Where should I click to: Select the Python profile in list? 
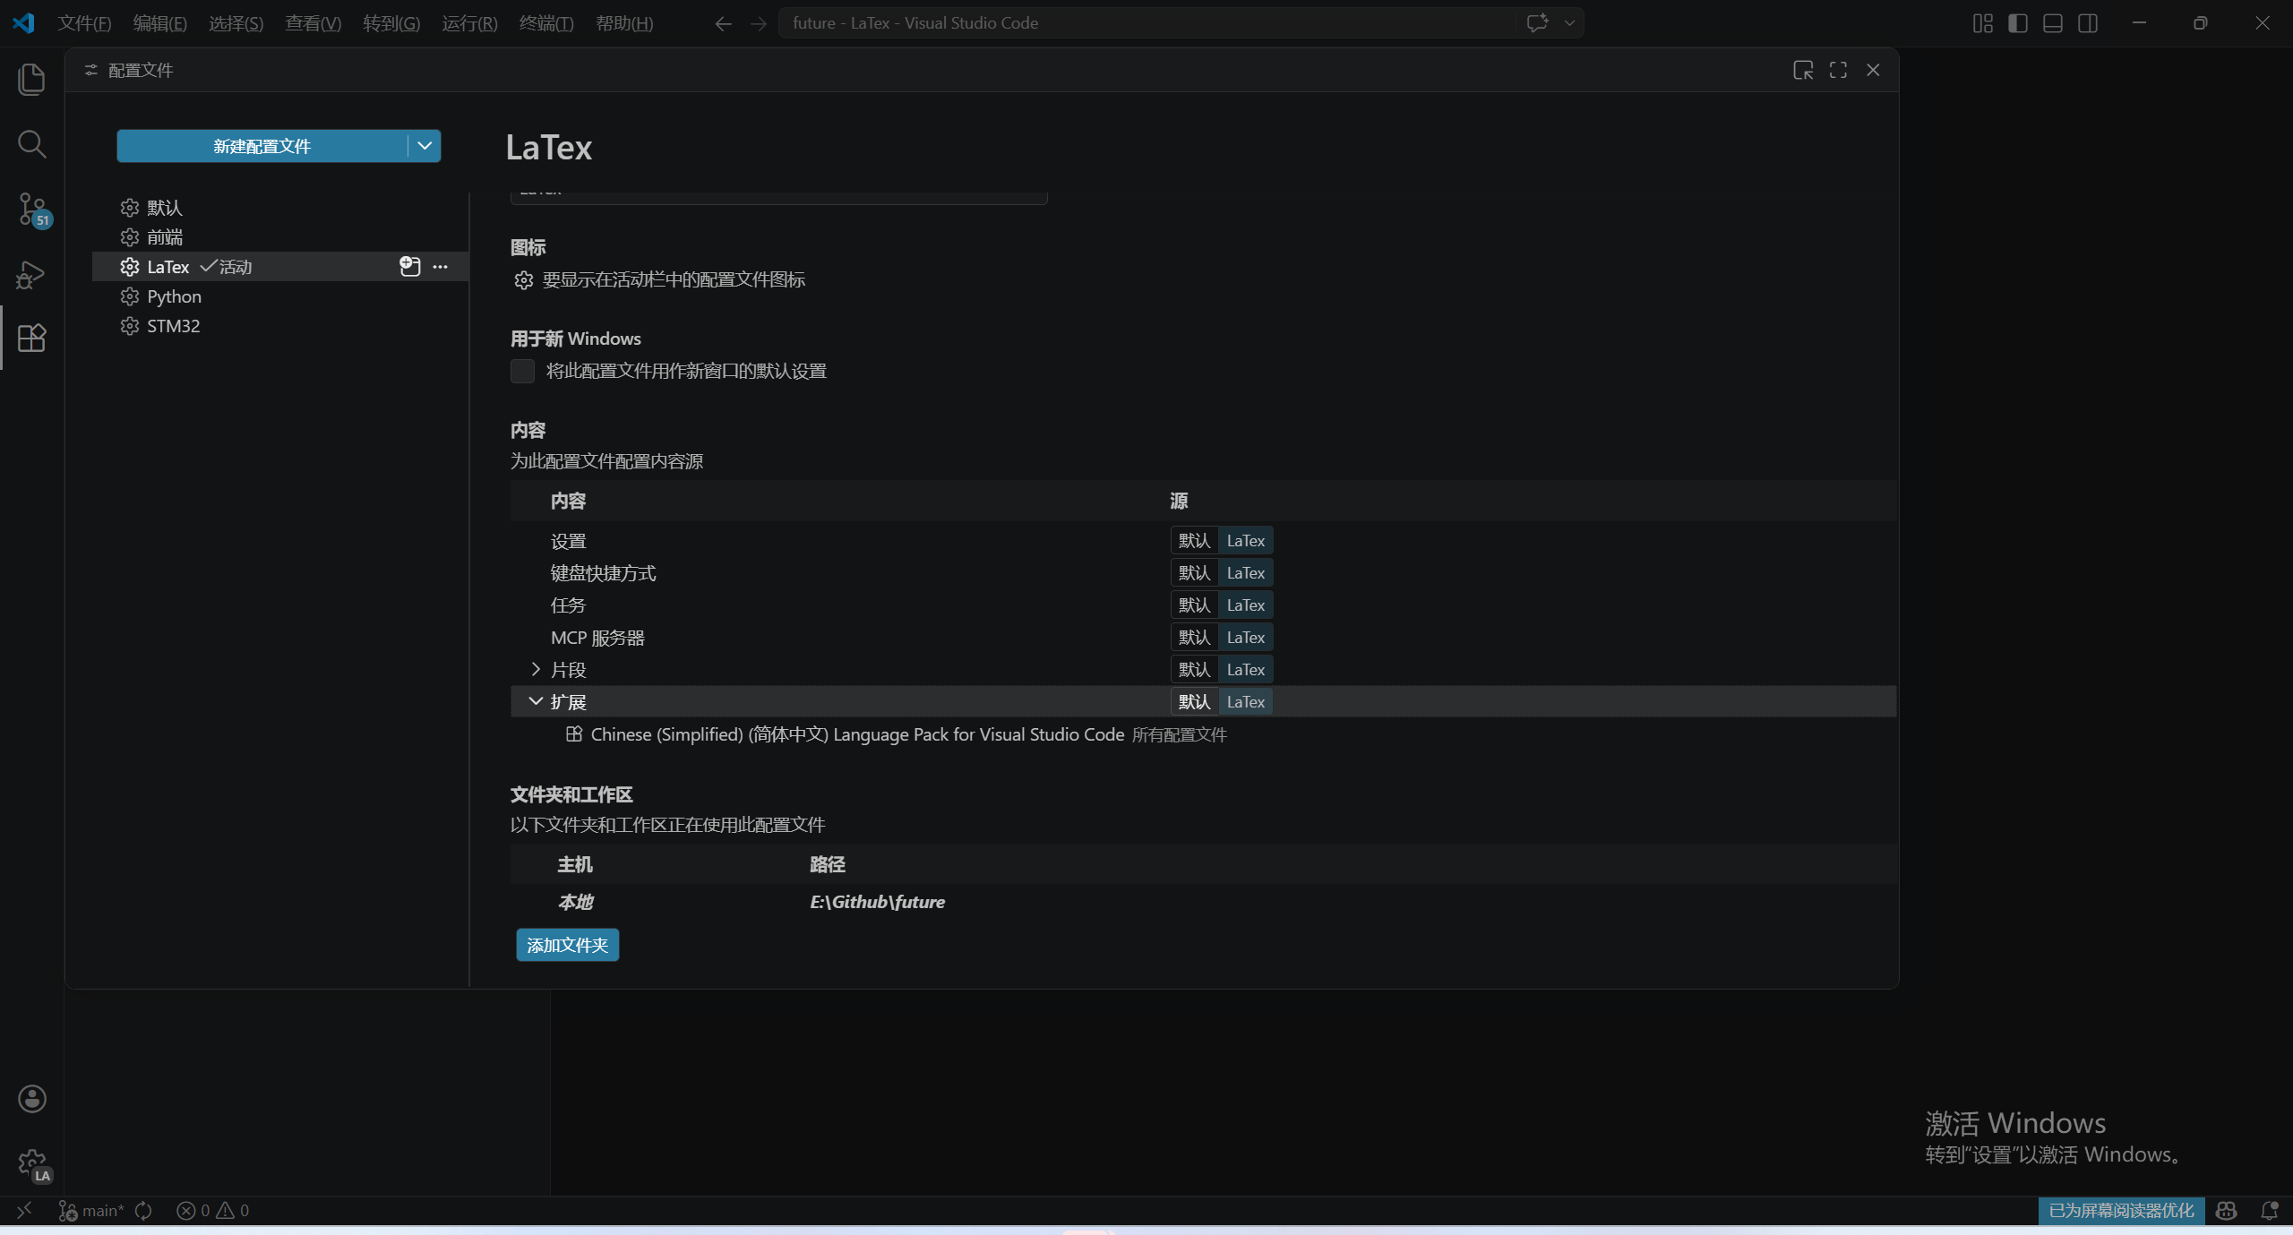pyautogui.click(x=174, y=296)
